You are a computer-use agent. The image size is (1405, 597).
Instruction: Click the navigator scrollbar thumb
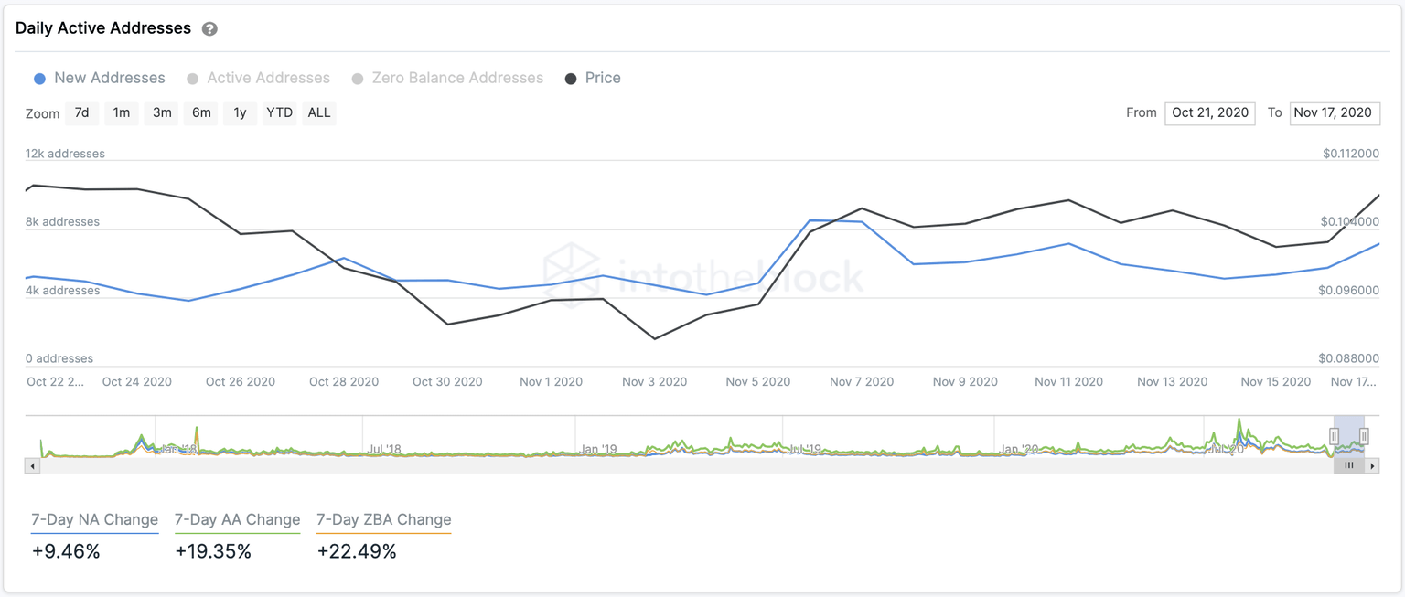click(x=1348, y=465)
